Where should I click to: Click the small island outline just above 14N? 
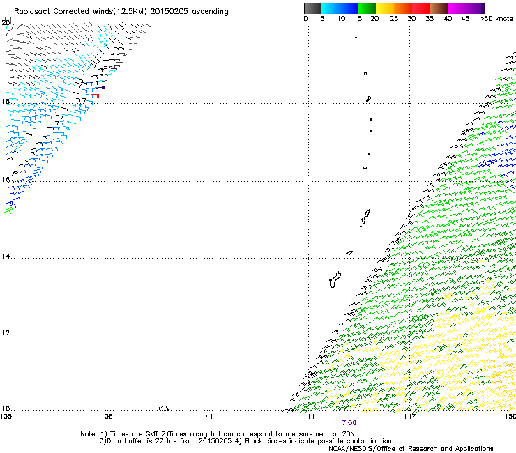click(349, 253)
